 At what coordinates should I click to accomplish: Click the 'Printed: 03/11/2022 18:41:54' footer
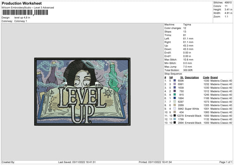click(x=155, y=162)
